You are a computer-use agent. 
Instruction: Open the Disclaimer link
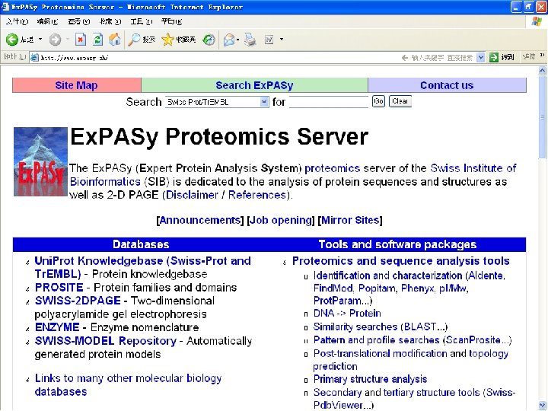pos(192,195)
